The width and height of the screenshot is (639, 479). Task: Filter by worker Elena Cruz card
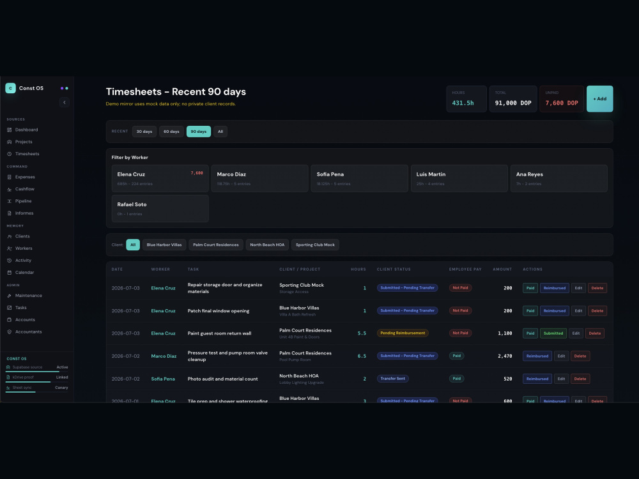pos(160,178)
